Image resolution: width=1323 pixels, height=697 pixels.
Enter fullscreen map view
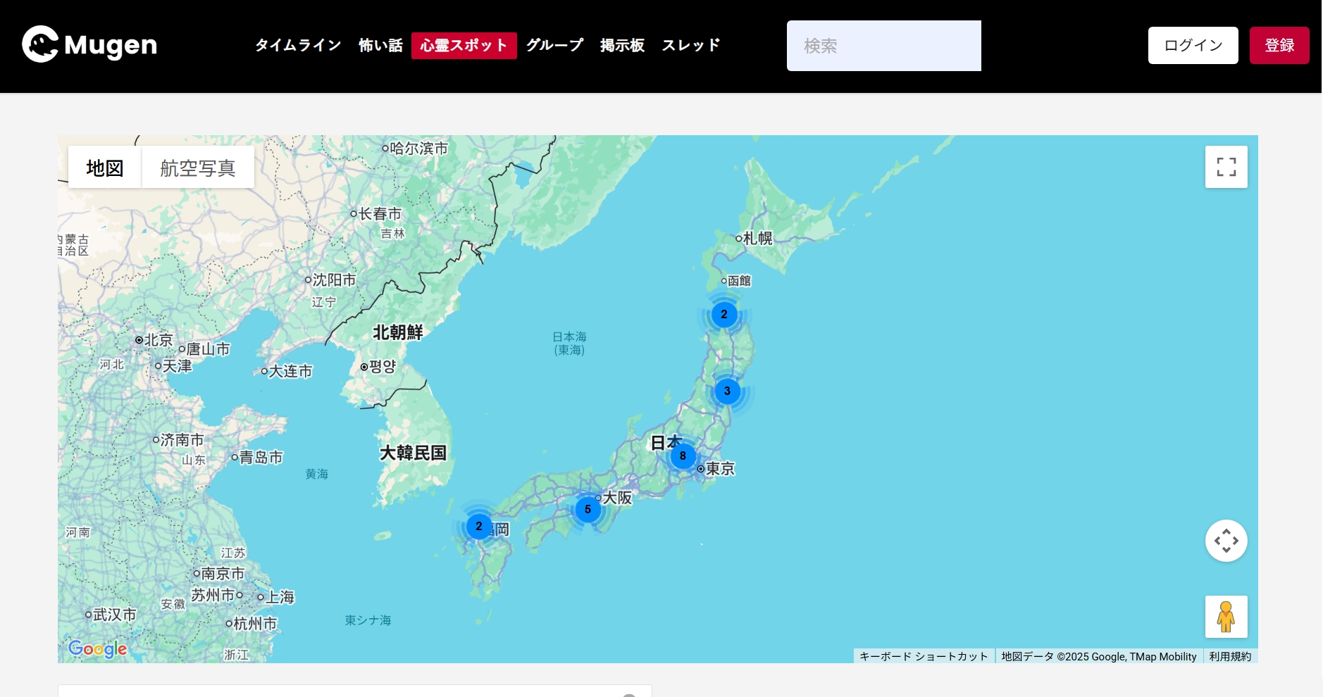[1226, 167]
